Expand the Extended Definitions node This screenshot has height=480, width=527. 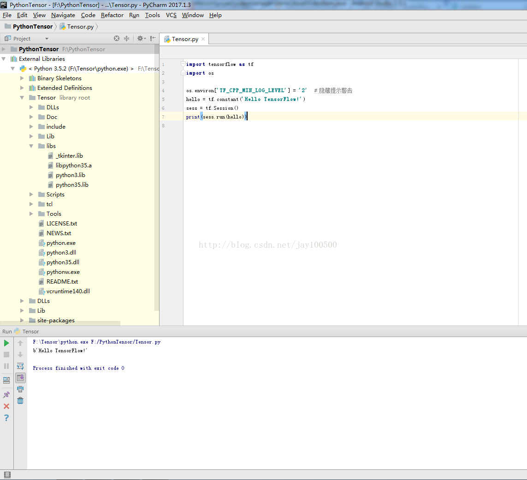pyautogui.click(x=22, y=88)
